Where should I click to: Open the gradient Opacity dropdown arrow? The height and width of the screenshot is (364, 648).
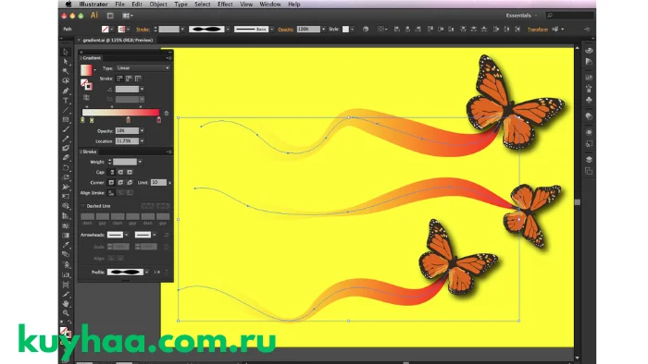(x=142, y=130)
